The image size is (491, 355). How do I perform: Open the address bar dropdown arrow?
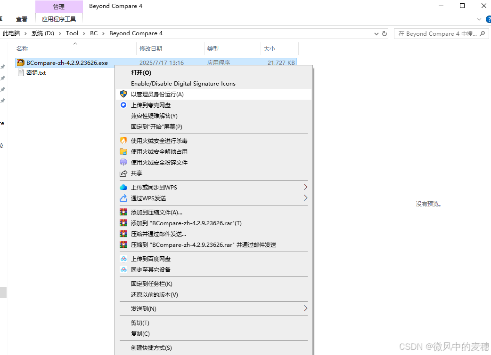point(376,33)
